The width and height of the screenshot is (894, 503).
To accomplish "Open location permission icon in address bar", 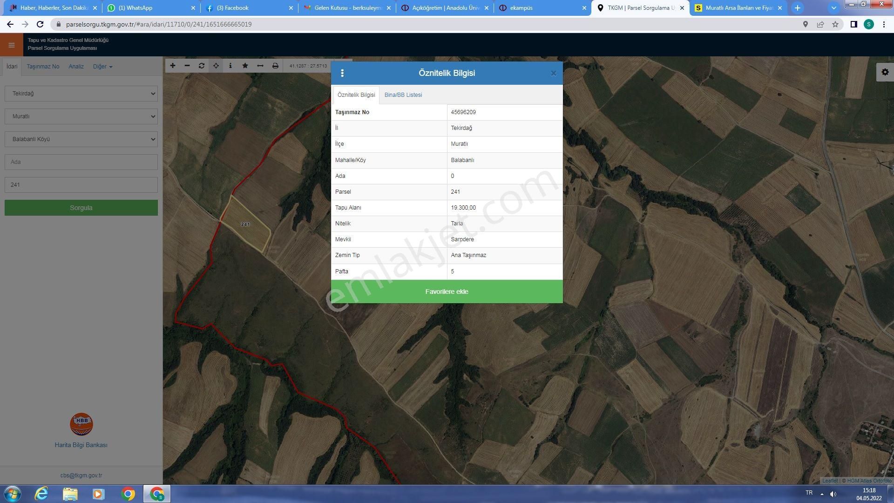I will pyautogui.click(x=806, y=24).
